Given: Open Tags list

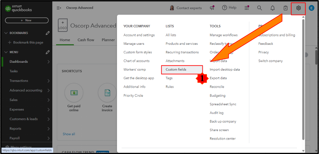Looking at the screenshot, I should pyautogui.click(x=169, y=78).
